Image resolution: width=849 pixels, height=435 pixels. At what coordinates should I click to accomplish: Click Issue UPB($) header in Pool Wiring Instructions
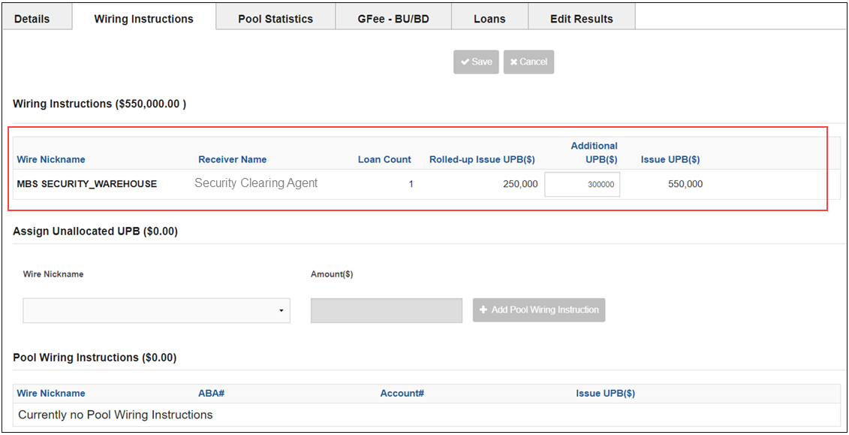tap(605, 393)
